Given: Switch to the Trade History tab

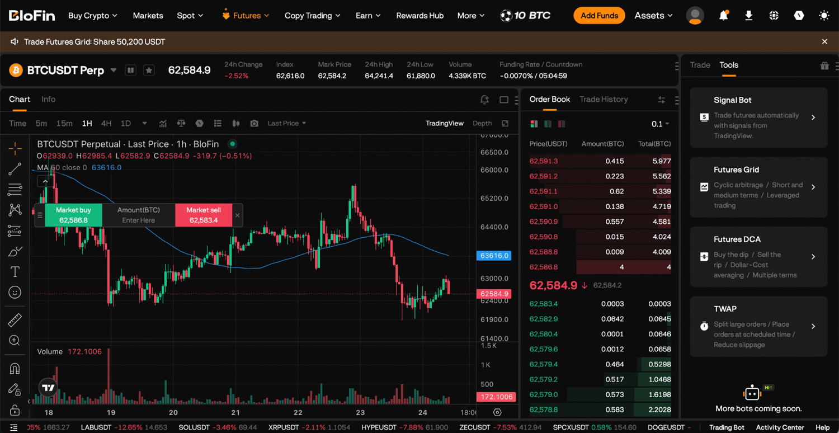Looking at the screenshot, I should pyautogui.click(x=604, y=99).
